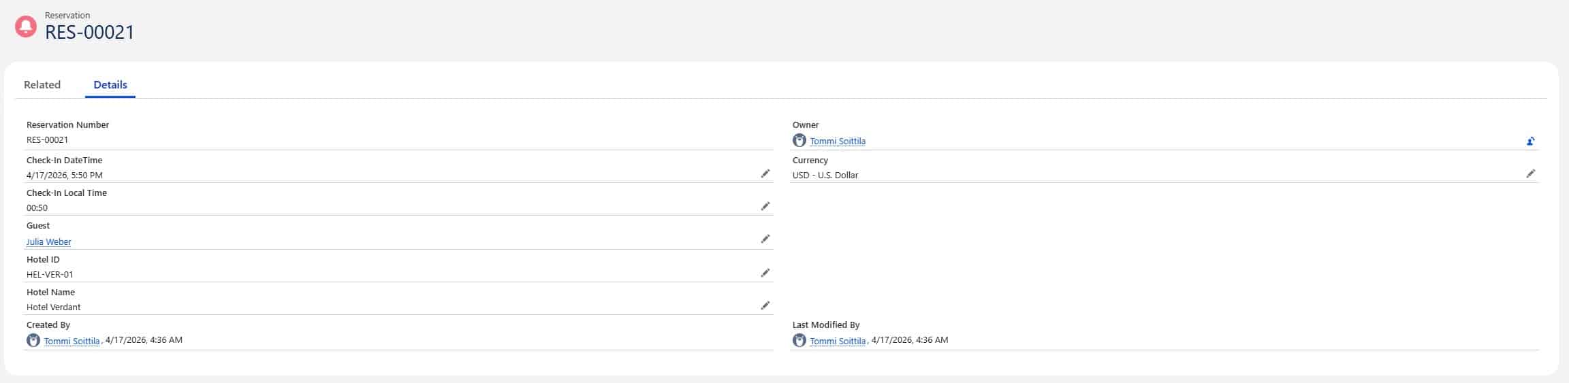The width and height of the screenshot is (1569, 383).
Task: Click the USD - U.S. Dollar value
Action: click(825, 176)
